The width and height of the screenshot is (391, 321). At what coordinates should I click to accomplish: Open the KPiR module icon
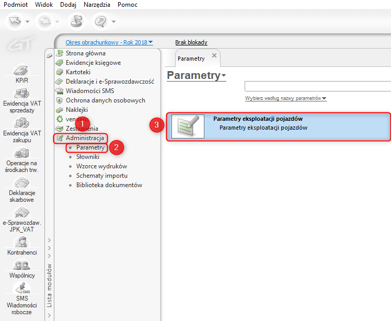pos(22,74)
